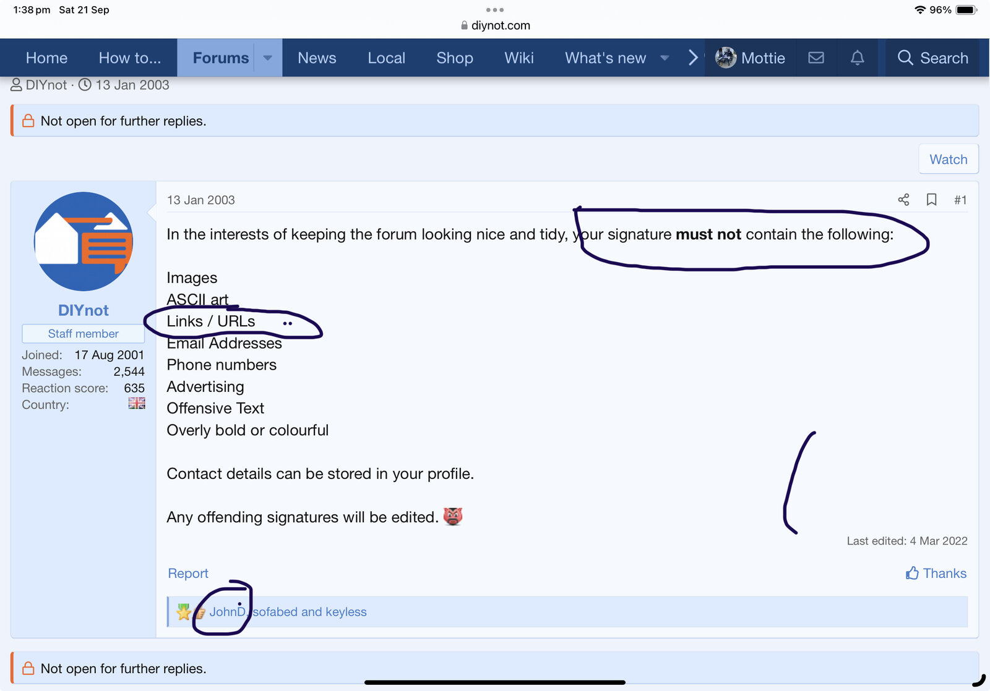Image resolution: width=990 pixels, height=691 pixels.
Task: Bookmark this post
Action: coord(931,200)
